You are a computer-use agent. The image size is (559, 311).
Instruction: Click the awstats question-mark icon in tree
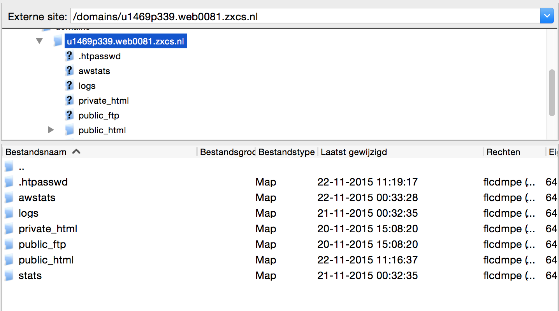(x=69, y=71)
